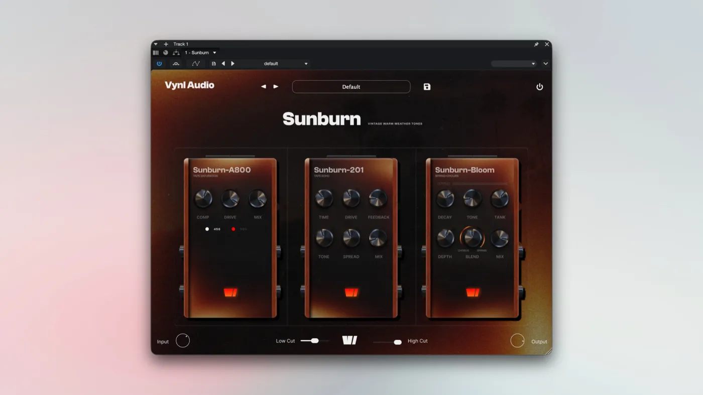Toggle the host bypass power button
Viewport: 703px width, 395px height.
point(159,64)
